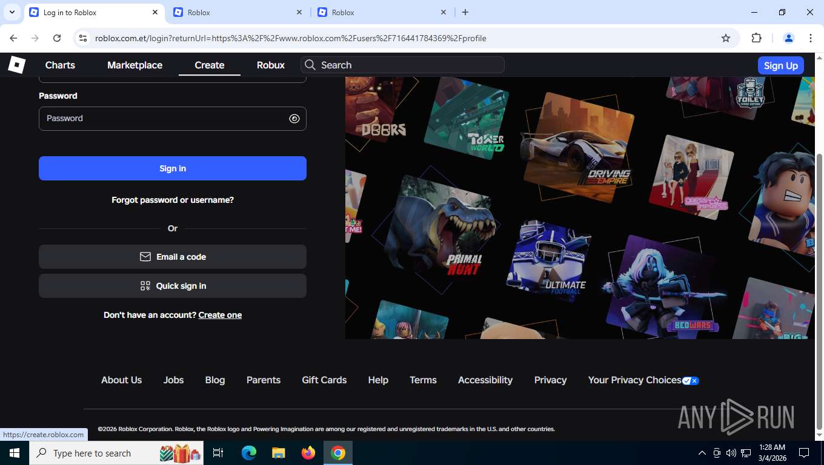Open Task View on the taskbar
The height and width of the screenshot is (465, 824).
[218, 453]
